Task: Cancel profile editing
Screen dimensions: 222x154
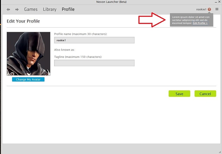Action: coord(205,94)
